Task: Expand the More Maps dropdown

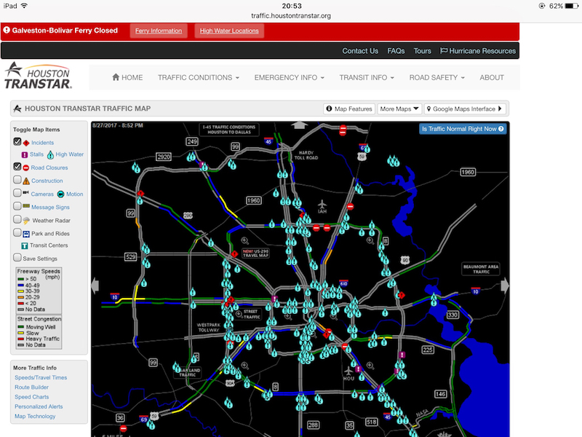Action: tap(399, 109)
